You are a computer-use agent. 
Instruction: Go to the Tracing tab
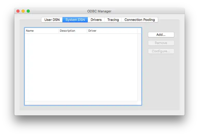point(113,20)
